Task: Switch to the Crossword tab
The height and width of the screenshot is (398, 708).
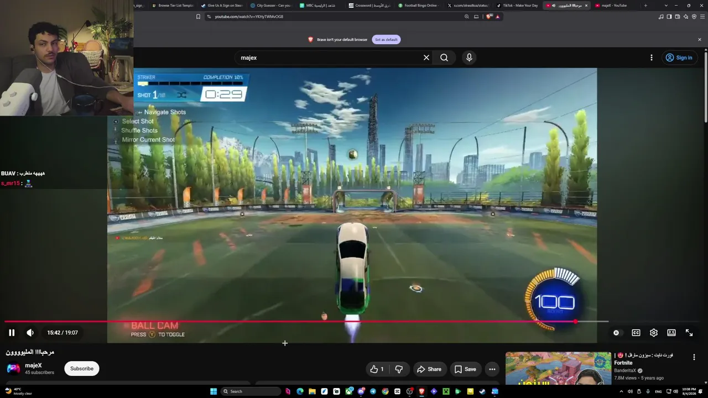Action: click(369, 6)
